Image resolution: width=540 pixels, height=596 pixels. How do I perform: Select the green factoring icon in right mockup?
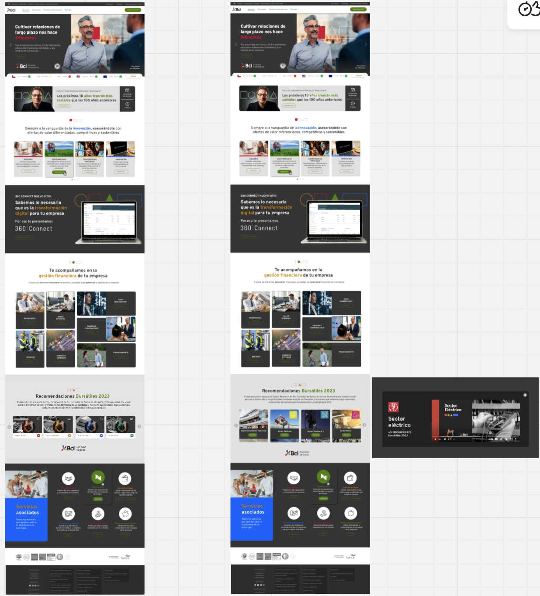pyautogui.click(x=323, y=476)
